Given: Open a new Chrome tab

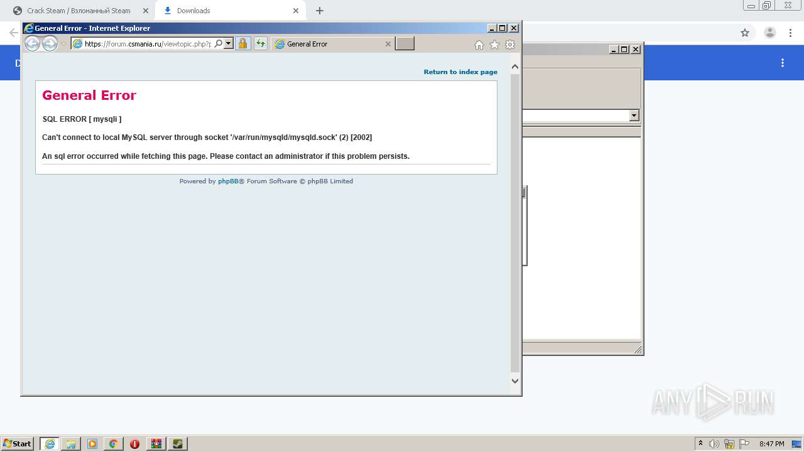Looking at the screenshot, I should (x=320, y=11).
